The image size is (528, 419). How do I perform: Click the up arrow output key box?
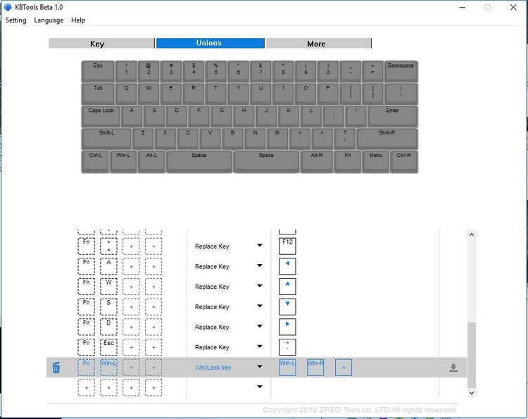tap(287, 287)
